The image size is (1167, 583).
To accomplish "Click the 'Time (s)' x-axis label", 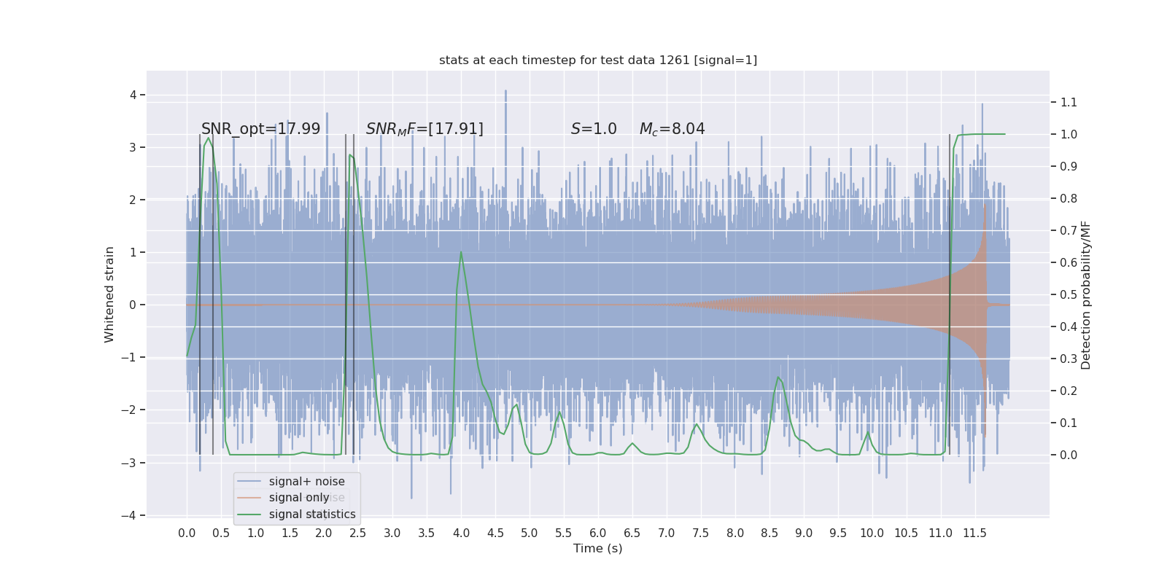I will 598,548.
